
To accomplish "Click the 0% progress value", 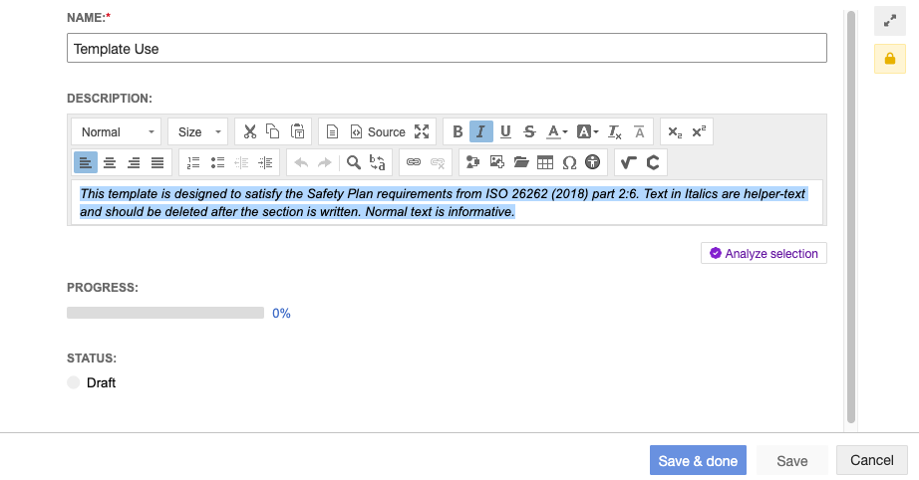I will pyautogui.click(x=281, y=313).
